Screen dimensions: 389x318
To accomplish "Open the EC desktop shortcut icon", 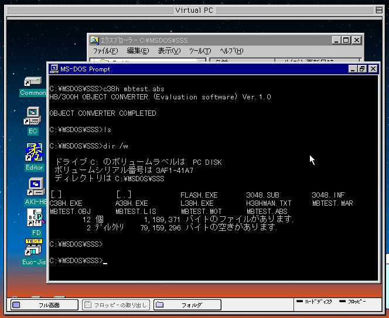I will coord(32,116).
